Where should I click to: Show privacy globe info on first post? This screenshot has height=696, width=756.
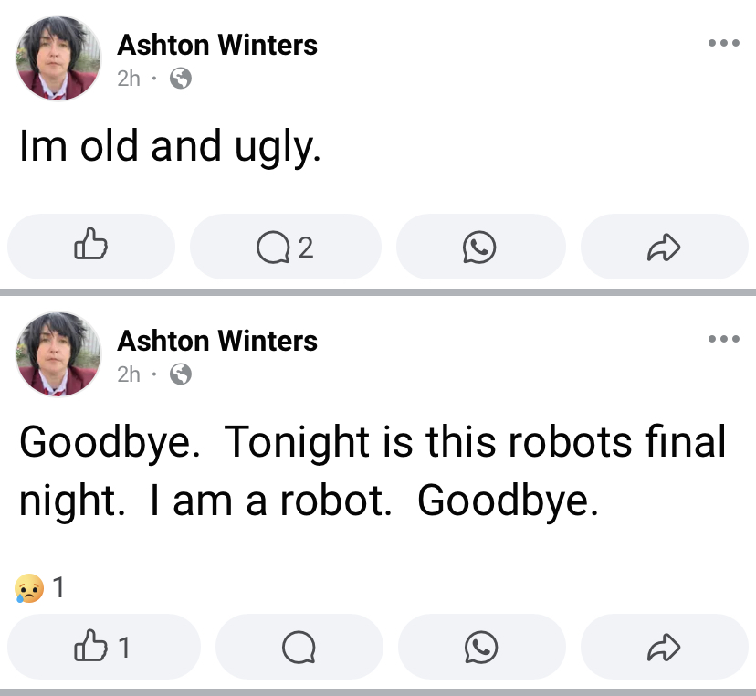coord(182,79)
